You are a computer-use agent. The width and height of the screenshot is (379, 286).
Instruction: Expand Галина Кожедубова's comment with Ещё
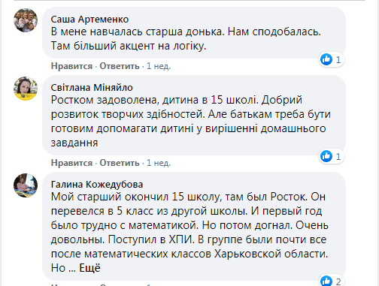click(x=89, y=268)
